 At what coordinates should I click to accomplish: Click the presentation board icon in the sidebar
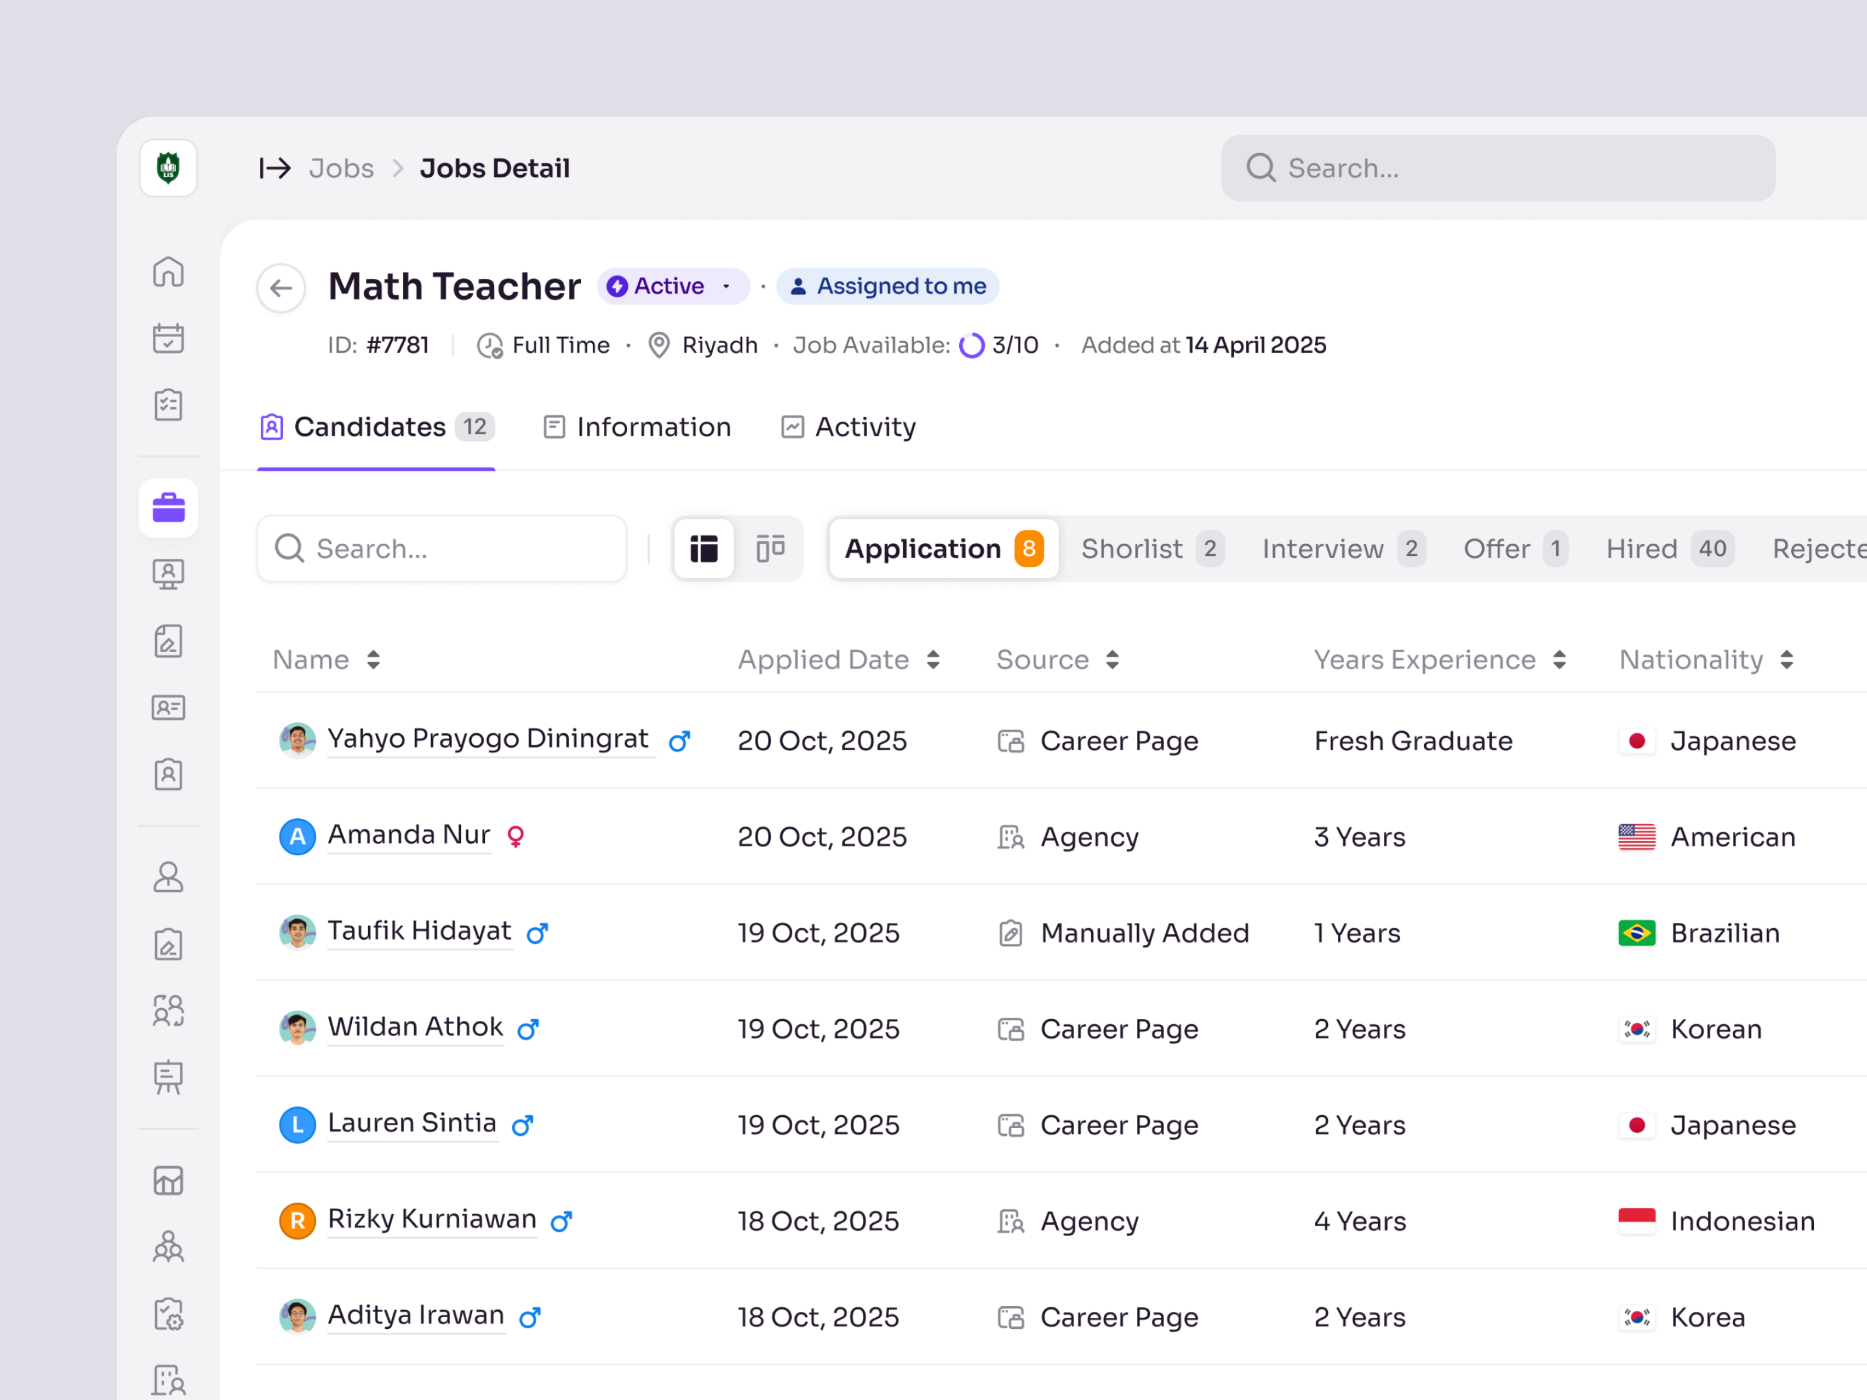168,1077
